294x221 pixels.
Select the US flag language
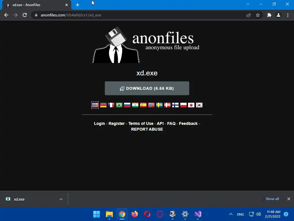point(95,105)
